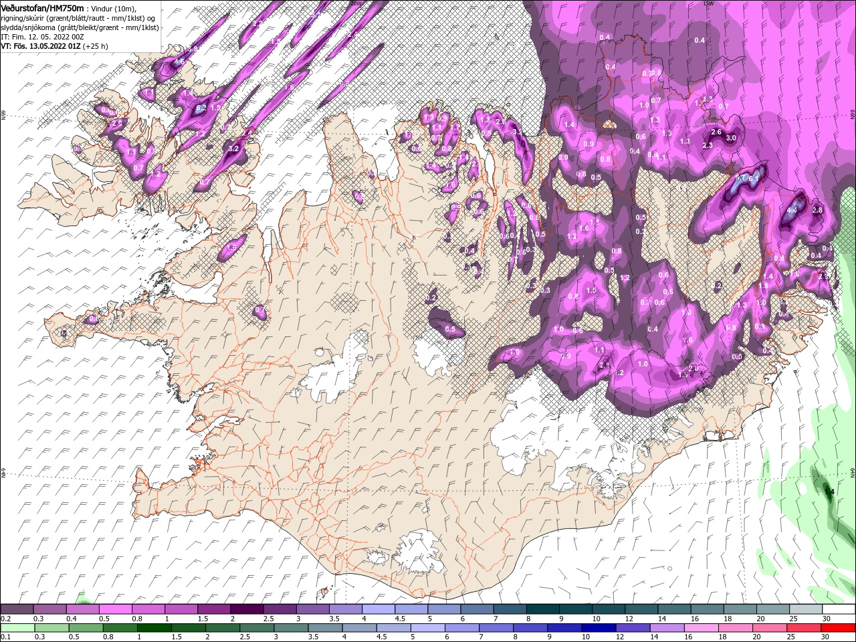Viewport: 856px width, 642px height.
Task: Click the 4.4 snowfall value on the map
Action: click(x=792, y=210)
